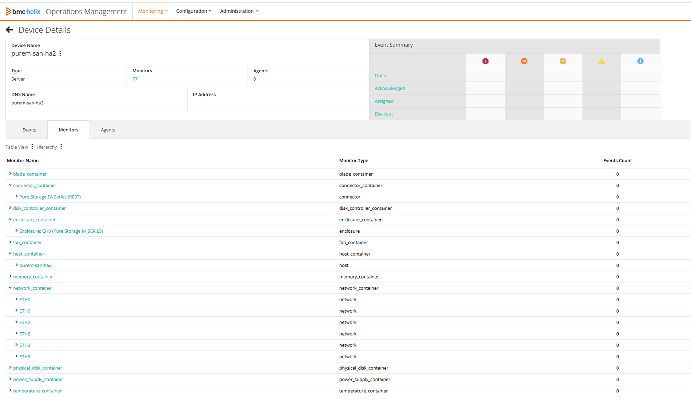Click the minor severity octagon icon

pos(563,61)
